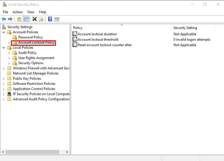
Task: Close the Local Security Policy window
Action: (x=218, y=4)
